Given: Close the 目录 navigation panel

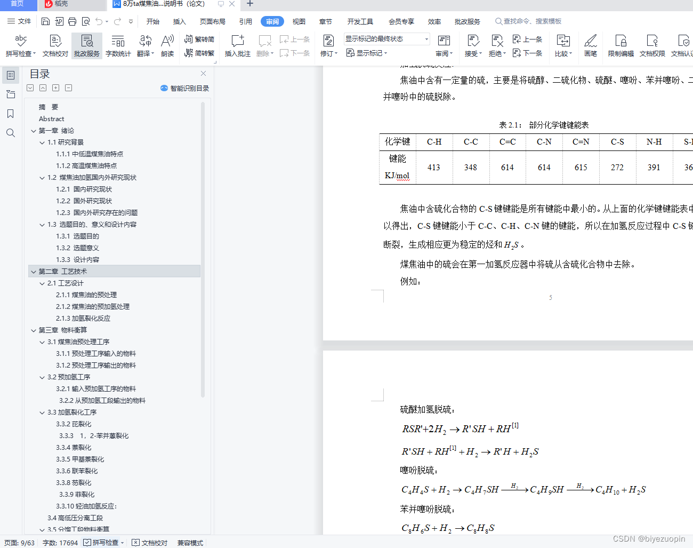Looking at the screenshot, I should coord(203,73).
